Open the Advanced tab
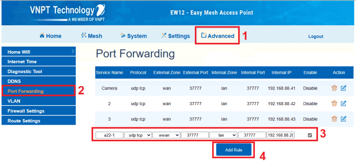This screenshot has height=165, width=356. 218,36
